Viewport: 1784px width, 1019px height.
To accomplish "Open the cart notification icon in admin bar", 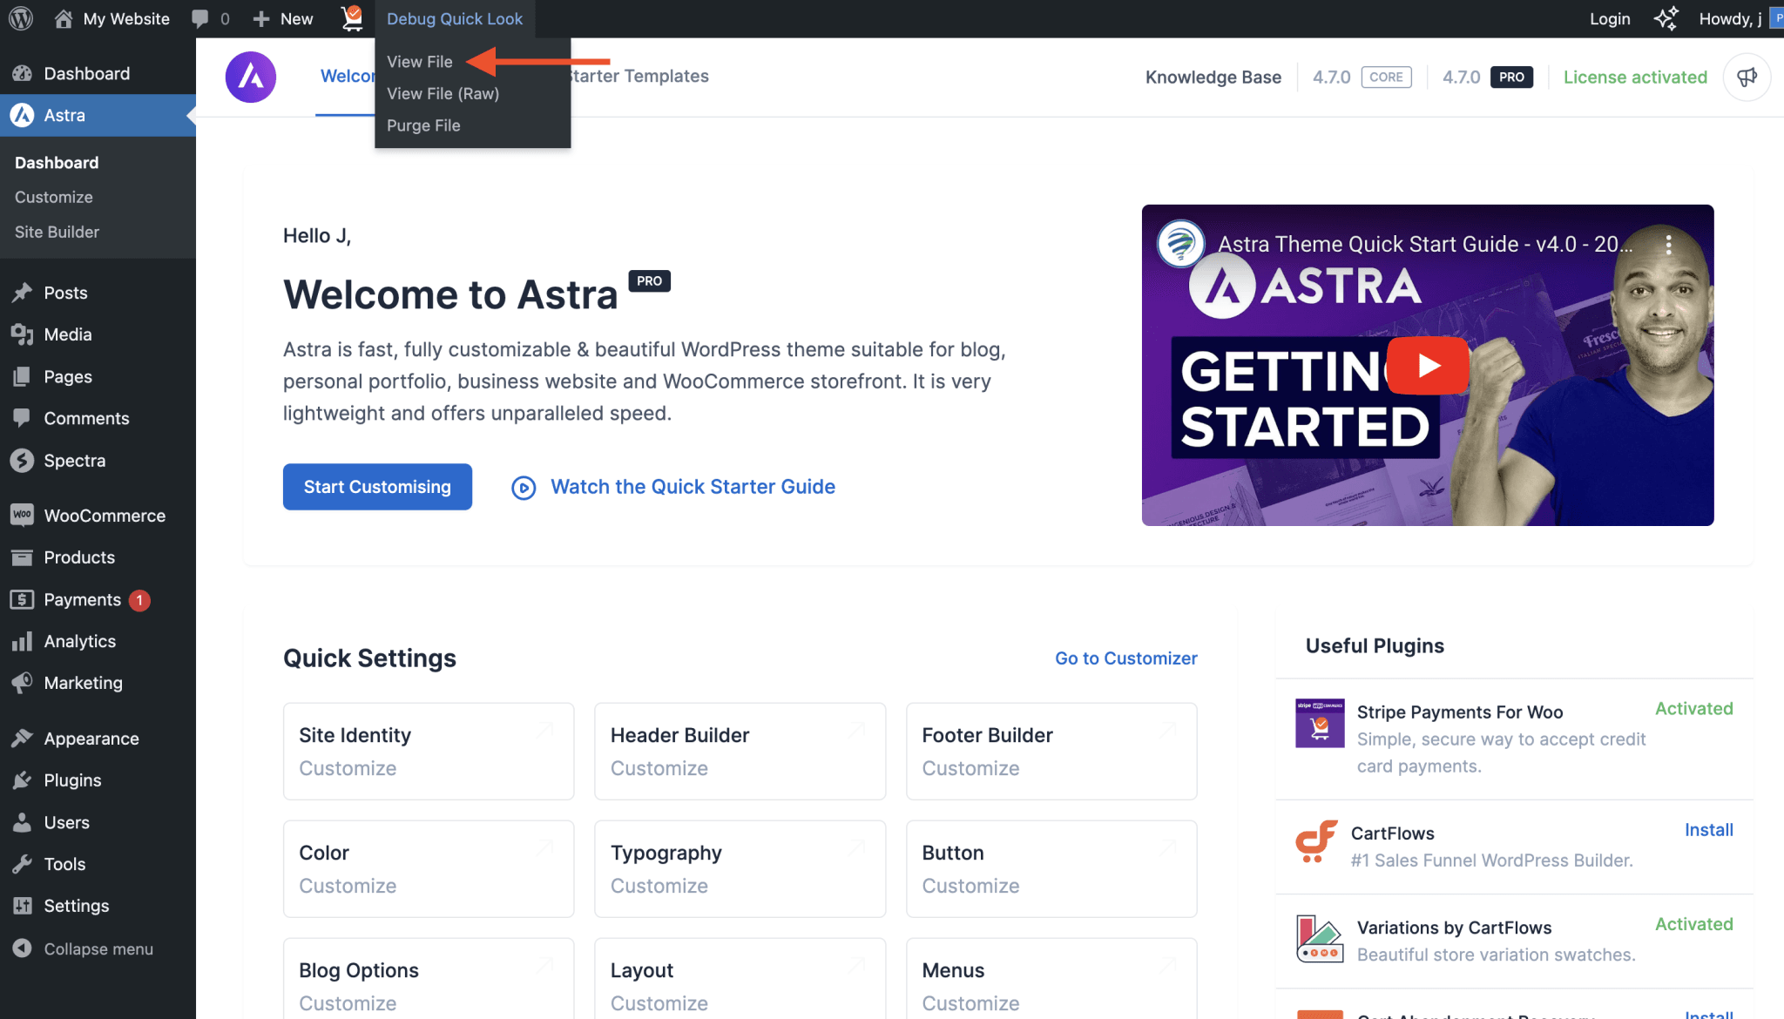I will (x=352, y=18).
